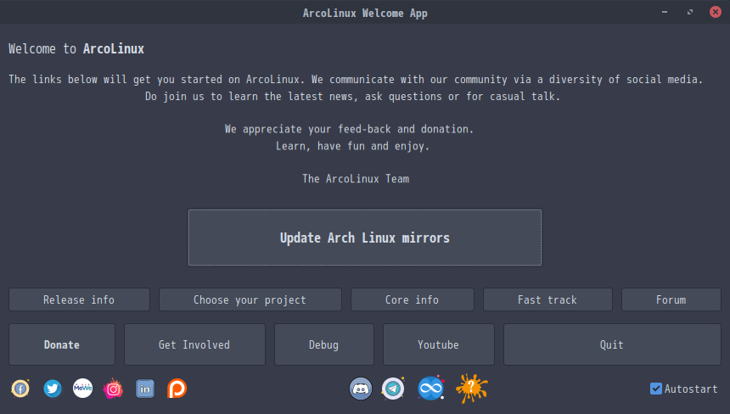Open the Patreon icon
The height and width of the screenshot is (414, 730).
coord(177,389)
